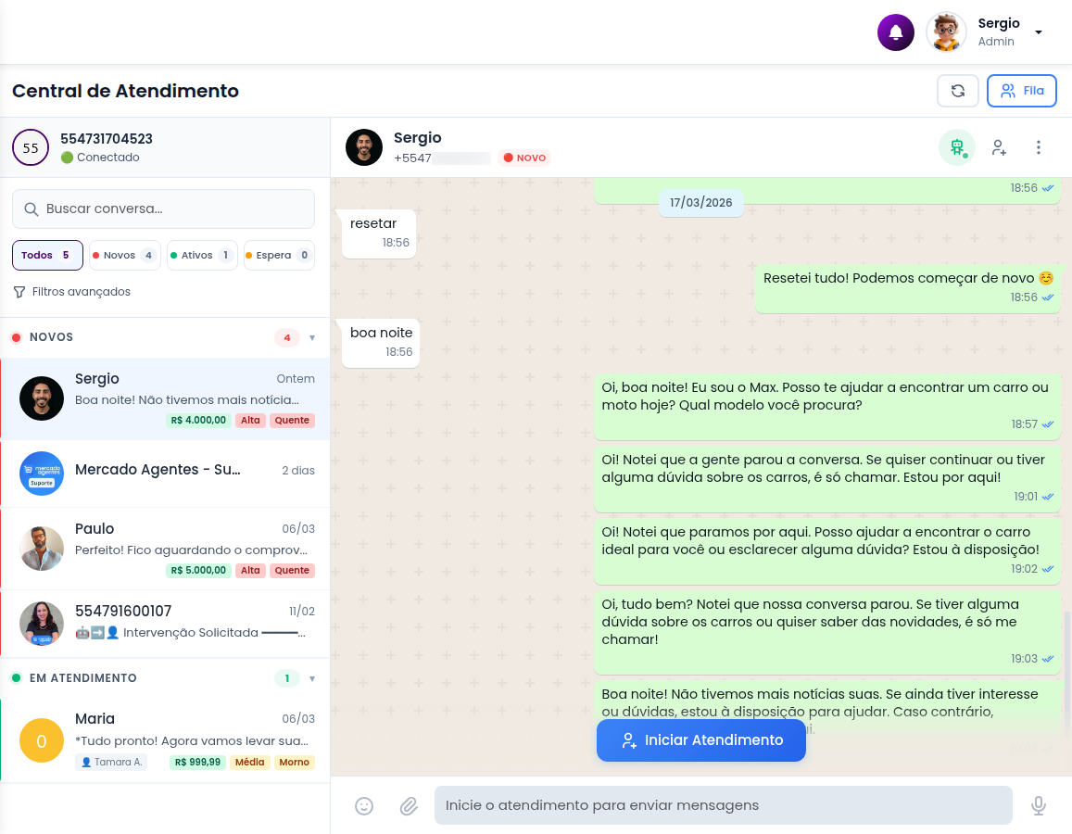Click the assign user icon in chat header
This screenshot has width=1072, height=834.
(x=999, y=147)
